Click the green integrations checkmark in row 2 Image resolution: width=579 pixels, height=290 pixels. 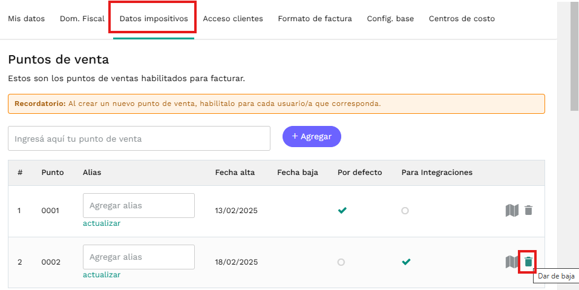click(x=406, y=262)
